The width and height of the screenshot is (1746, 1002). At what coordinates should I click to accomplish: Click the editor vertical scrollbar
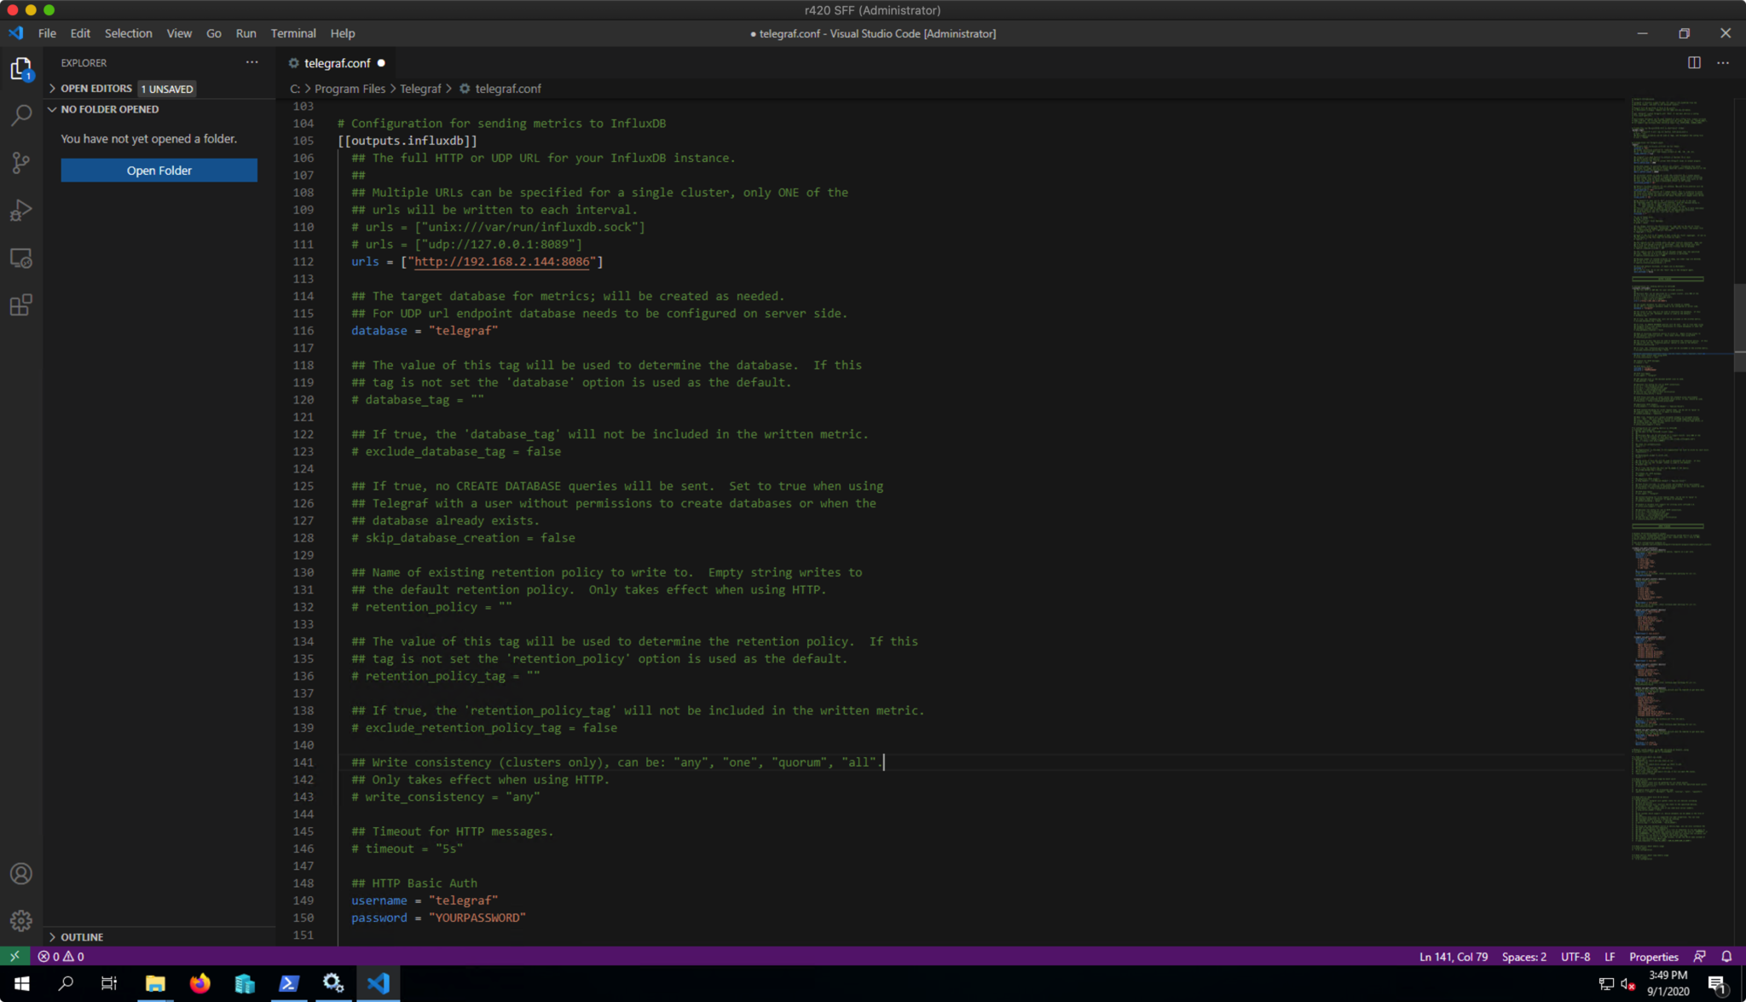[x=1739, y=327]
